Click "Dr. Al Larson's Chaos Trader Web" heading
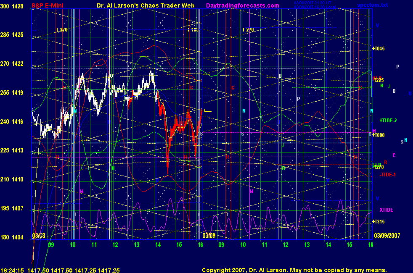The height and width of the screenshot is (273, 413). pyautogui.click(x=146, y=5)
